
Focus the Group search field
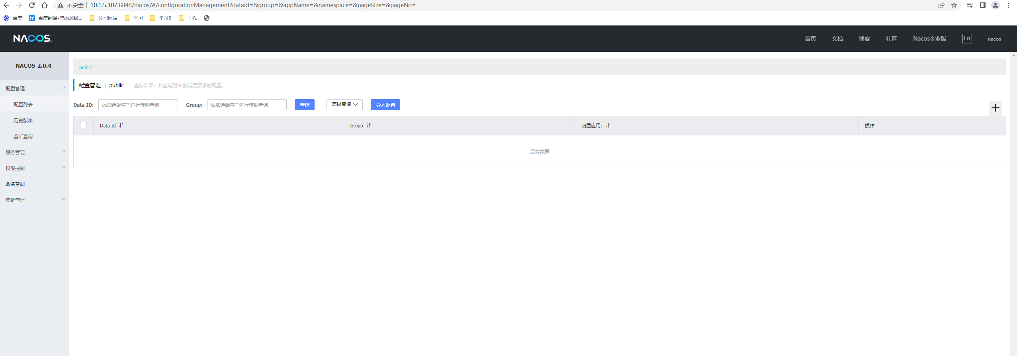click(247, 105)
